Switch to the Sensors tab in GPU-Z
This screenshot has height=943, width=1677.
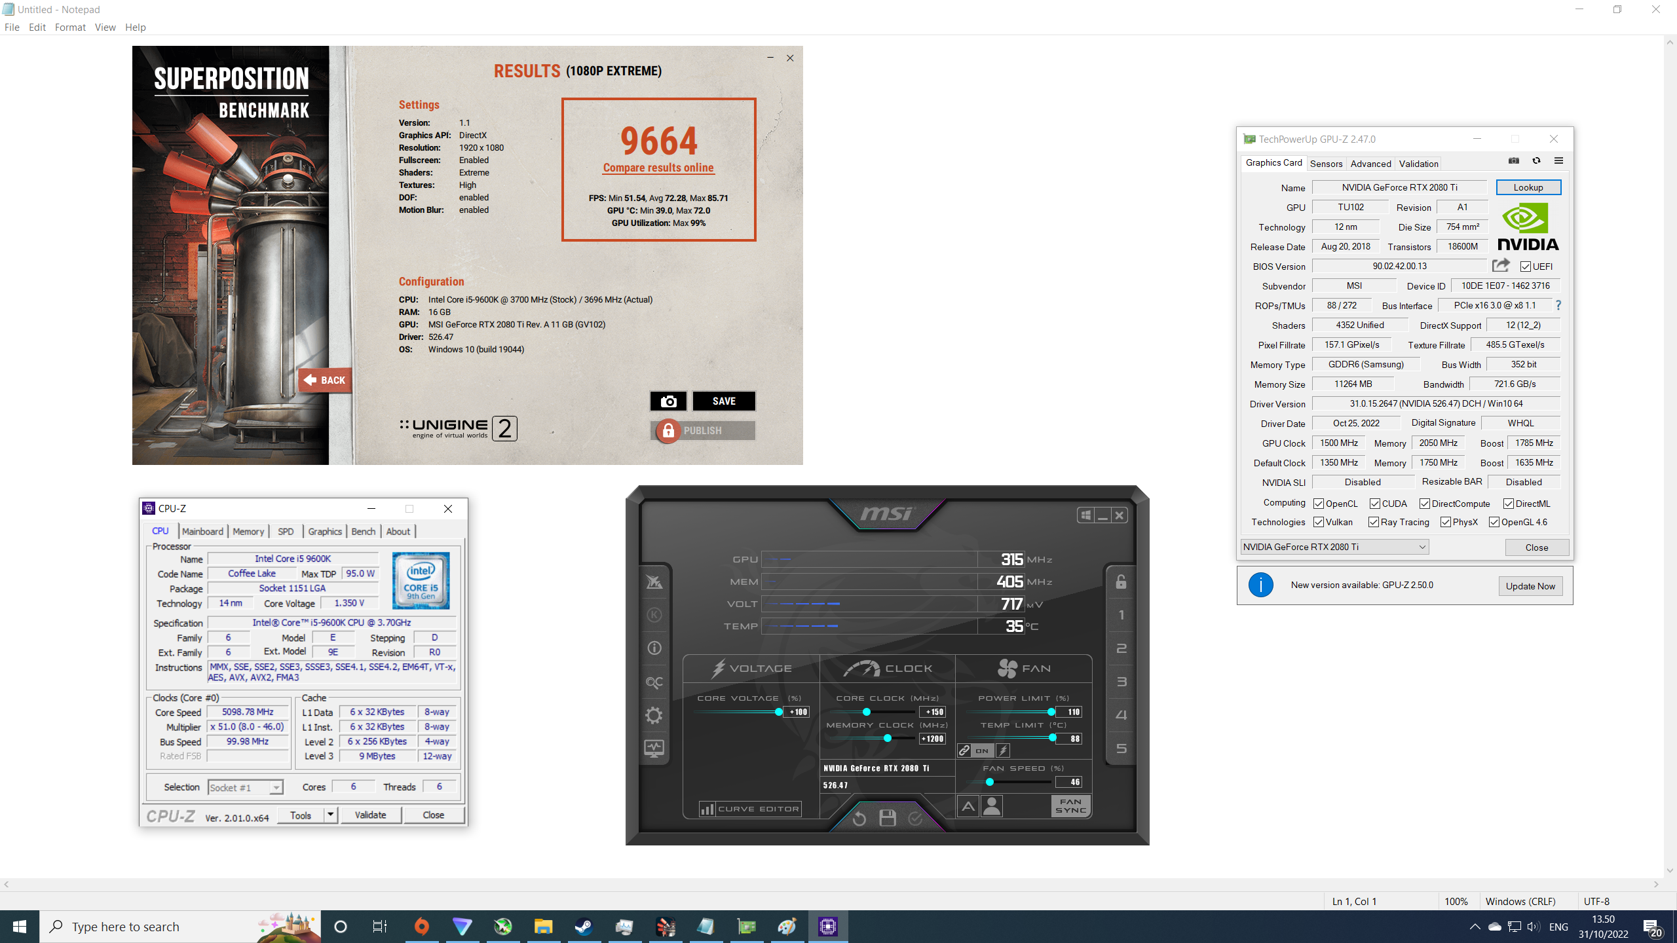(x=1326, y=164)
